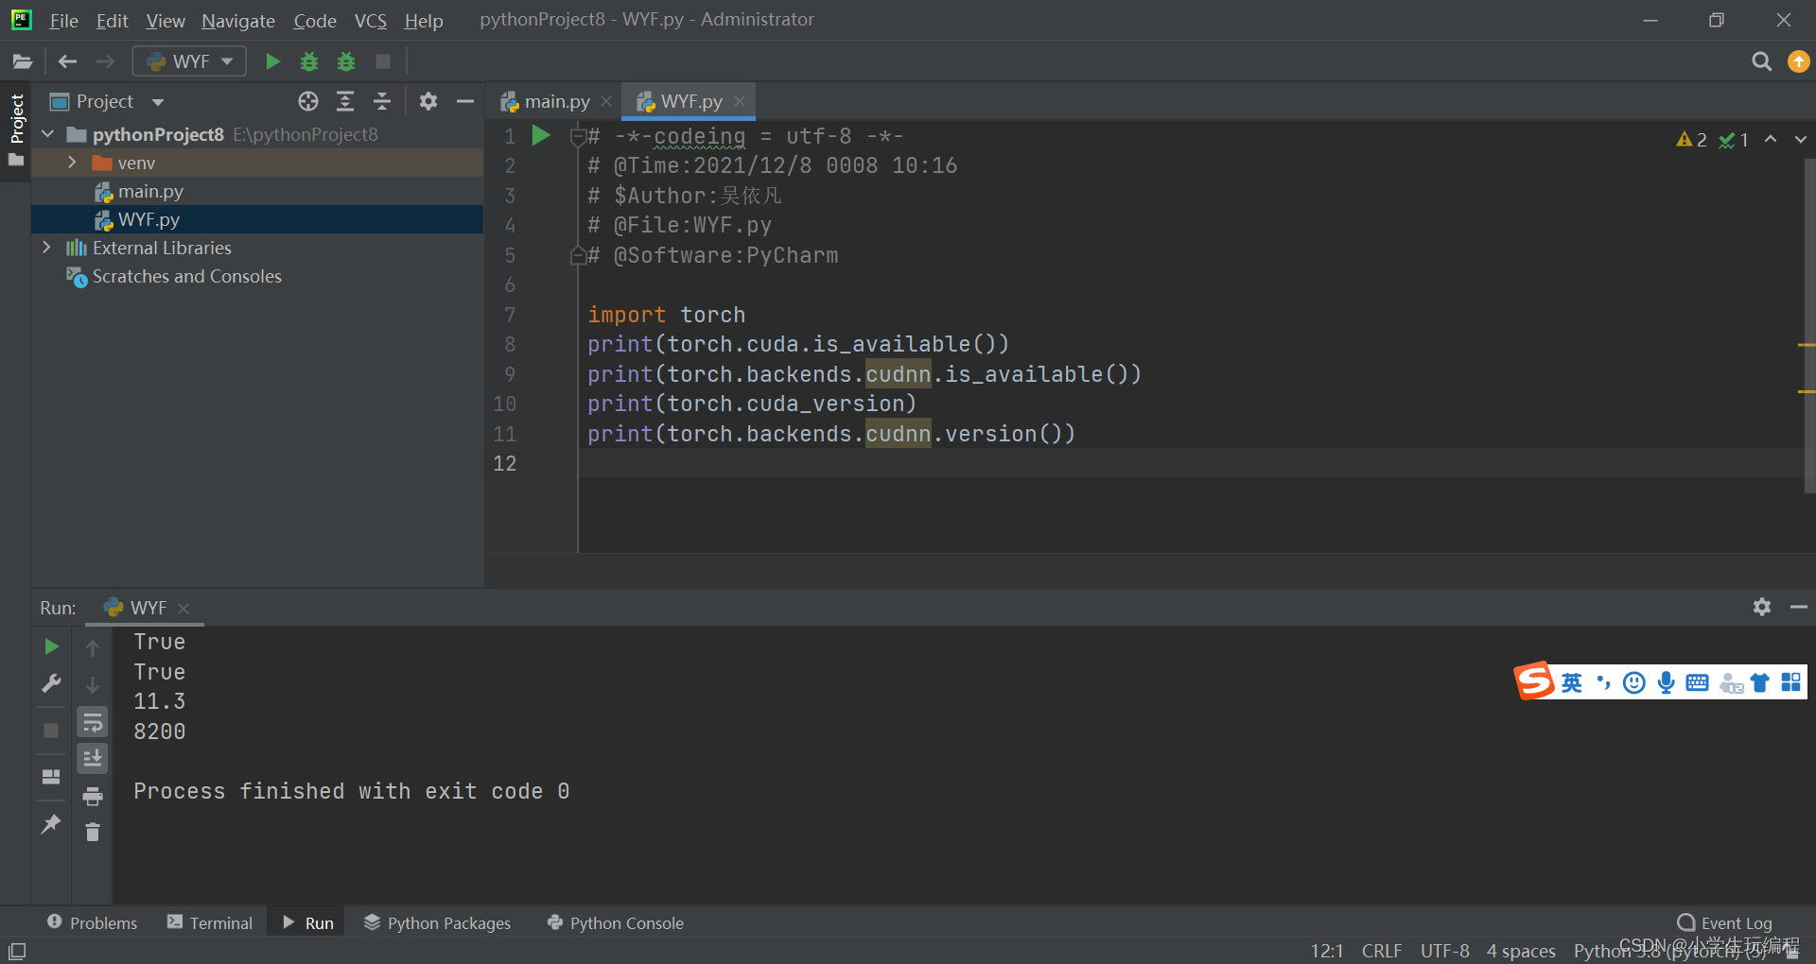Image resolution: width=1816 pixels, height=964 pixels.
Task: Rerun WYF from Run panel
Action: (x=51, y=646)
